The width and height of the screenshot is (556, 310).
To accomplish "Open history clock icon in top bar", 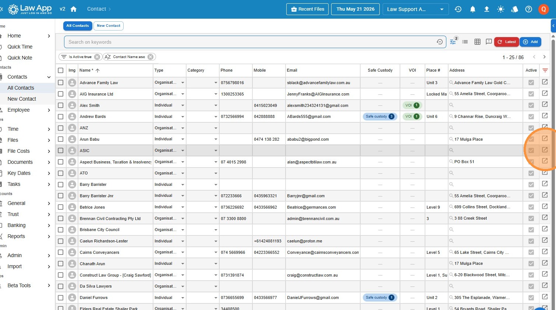I will tap(458, 9).
